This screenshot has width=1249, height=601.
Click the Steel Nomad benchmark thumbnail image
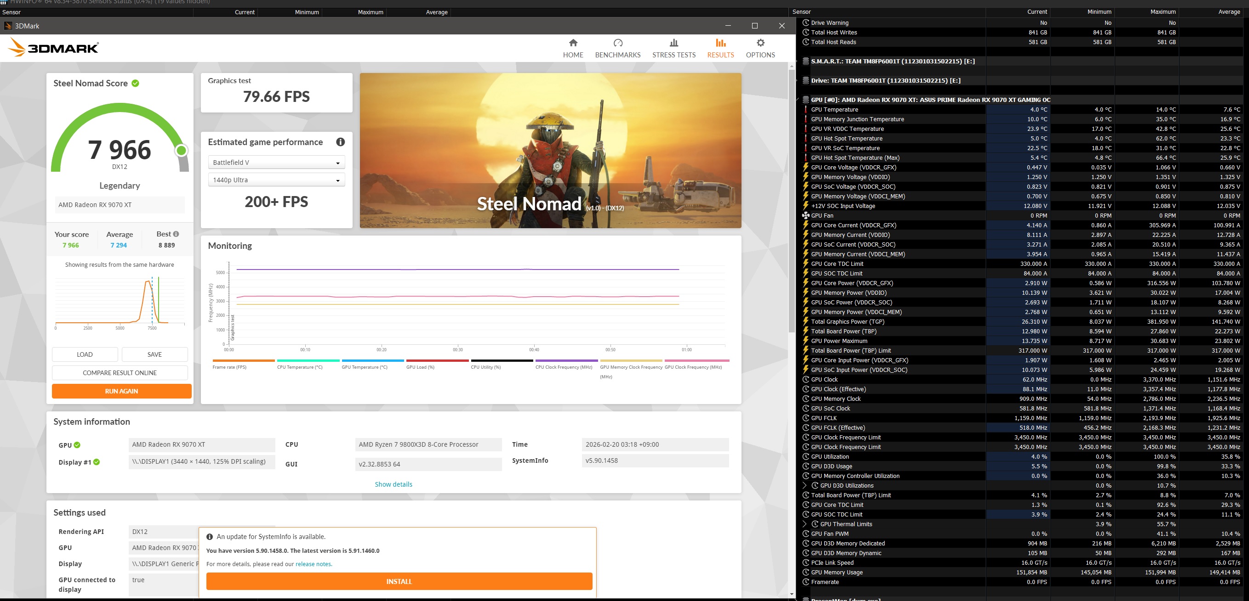click(550, 150)
